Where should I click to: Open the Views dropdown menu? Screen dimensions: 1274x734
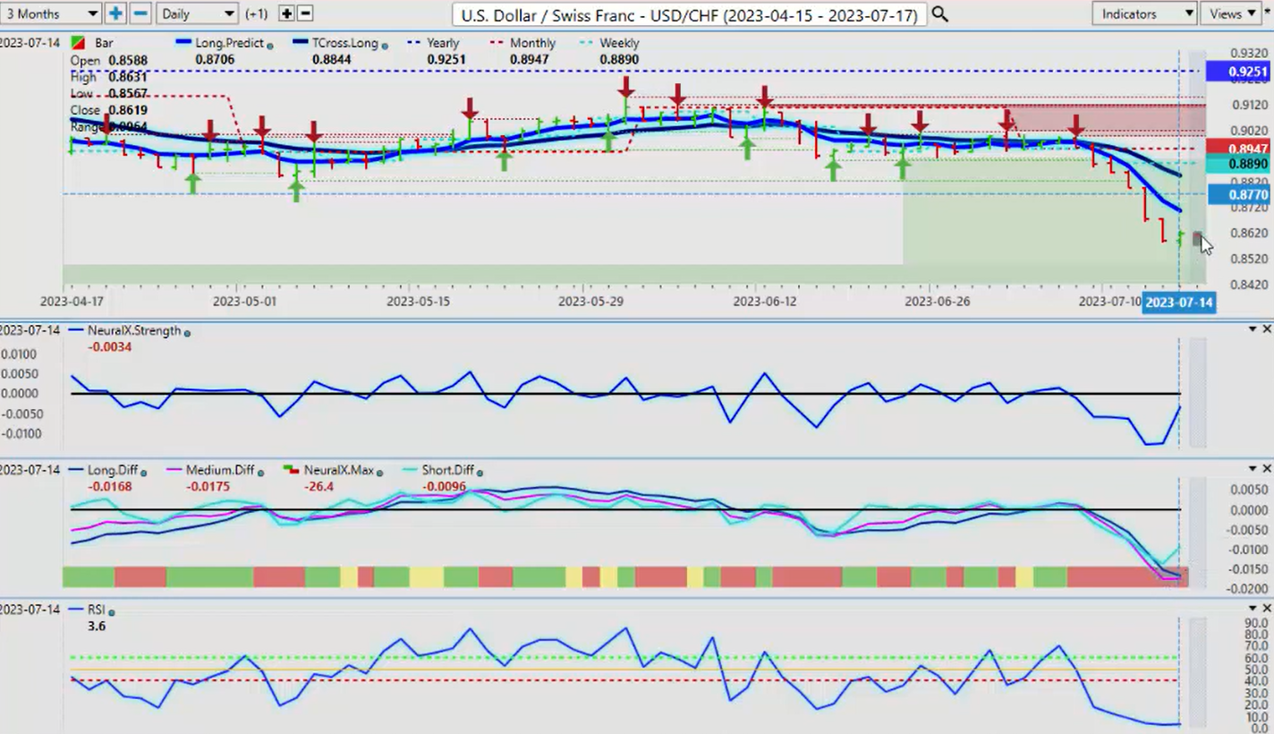[x=1233, y=13]
